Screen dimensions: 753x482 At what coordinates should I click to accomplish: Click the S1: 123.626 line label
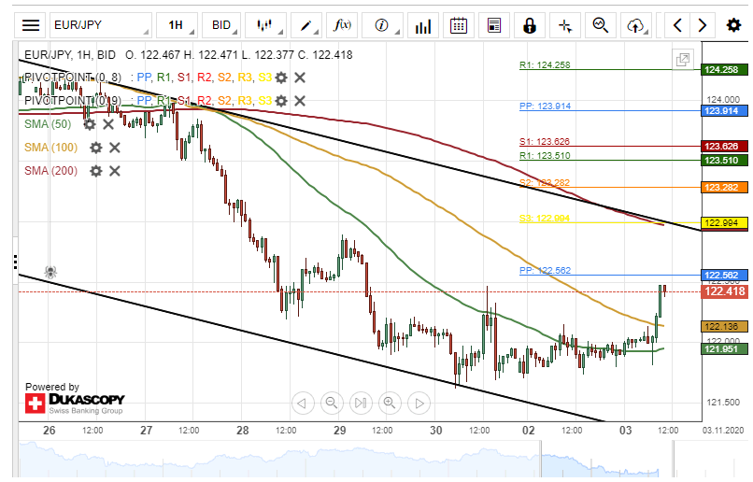(544, 142)
